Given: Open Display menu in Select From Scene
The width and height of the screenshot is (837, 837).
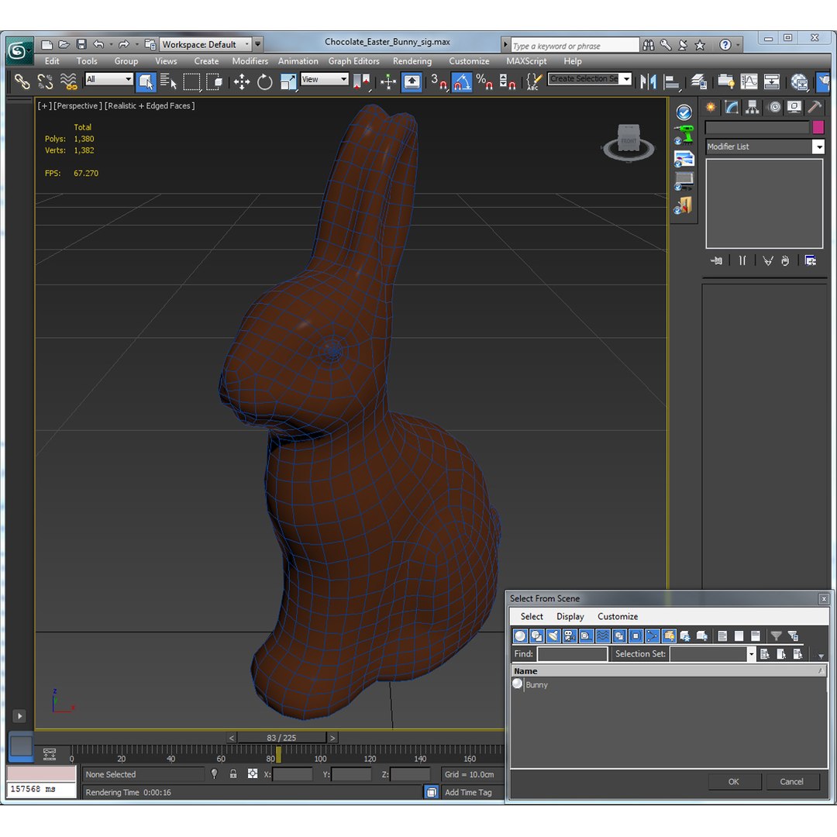Looking at the screenshot, I should click(x=570, y=617).
